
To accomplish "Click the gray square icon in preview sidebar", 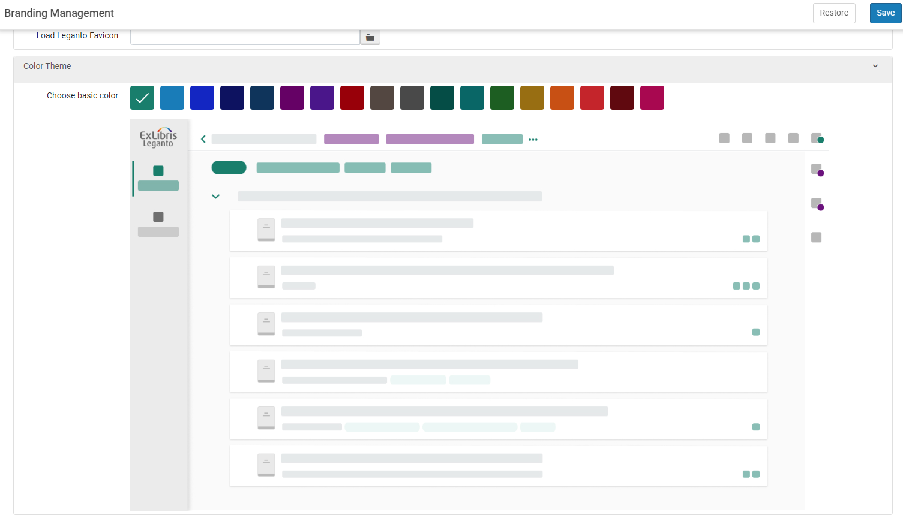I will coord(158,217).
